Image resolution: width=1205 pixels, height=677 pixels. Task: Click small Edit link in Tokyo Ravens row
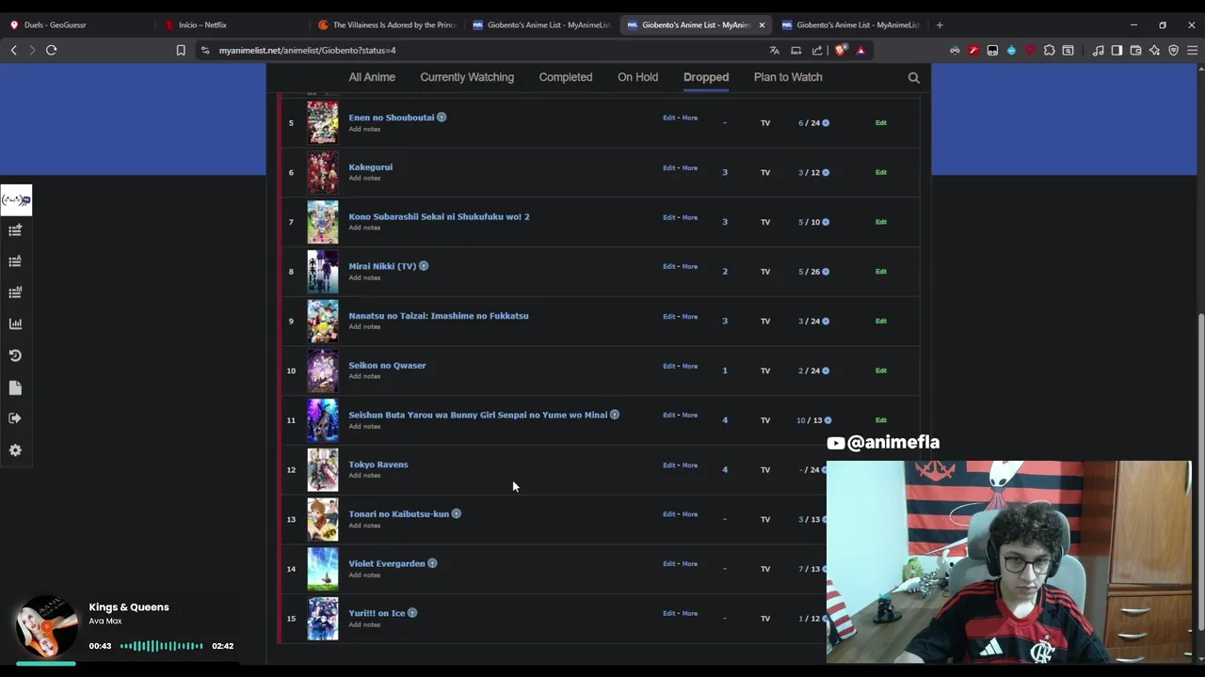coord(668,464)
